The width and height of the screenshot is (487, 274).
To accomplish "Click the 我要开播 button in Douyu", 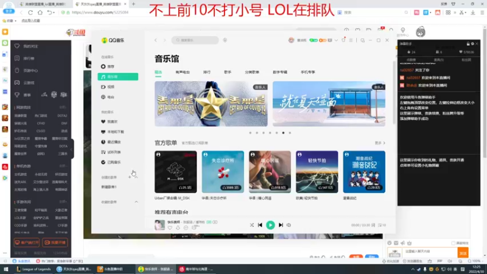I will click(55, 242).
